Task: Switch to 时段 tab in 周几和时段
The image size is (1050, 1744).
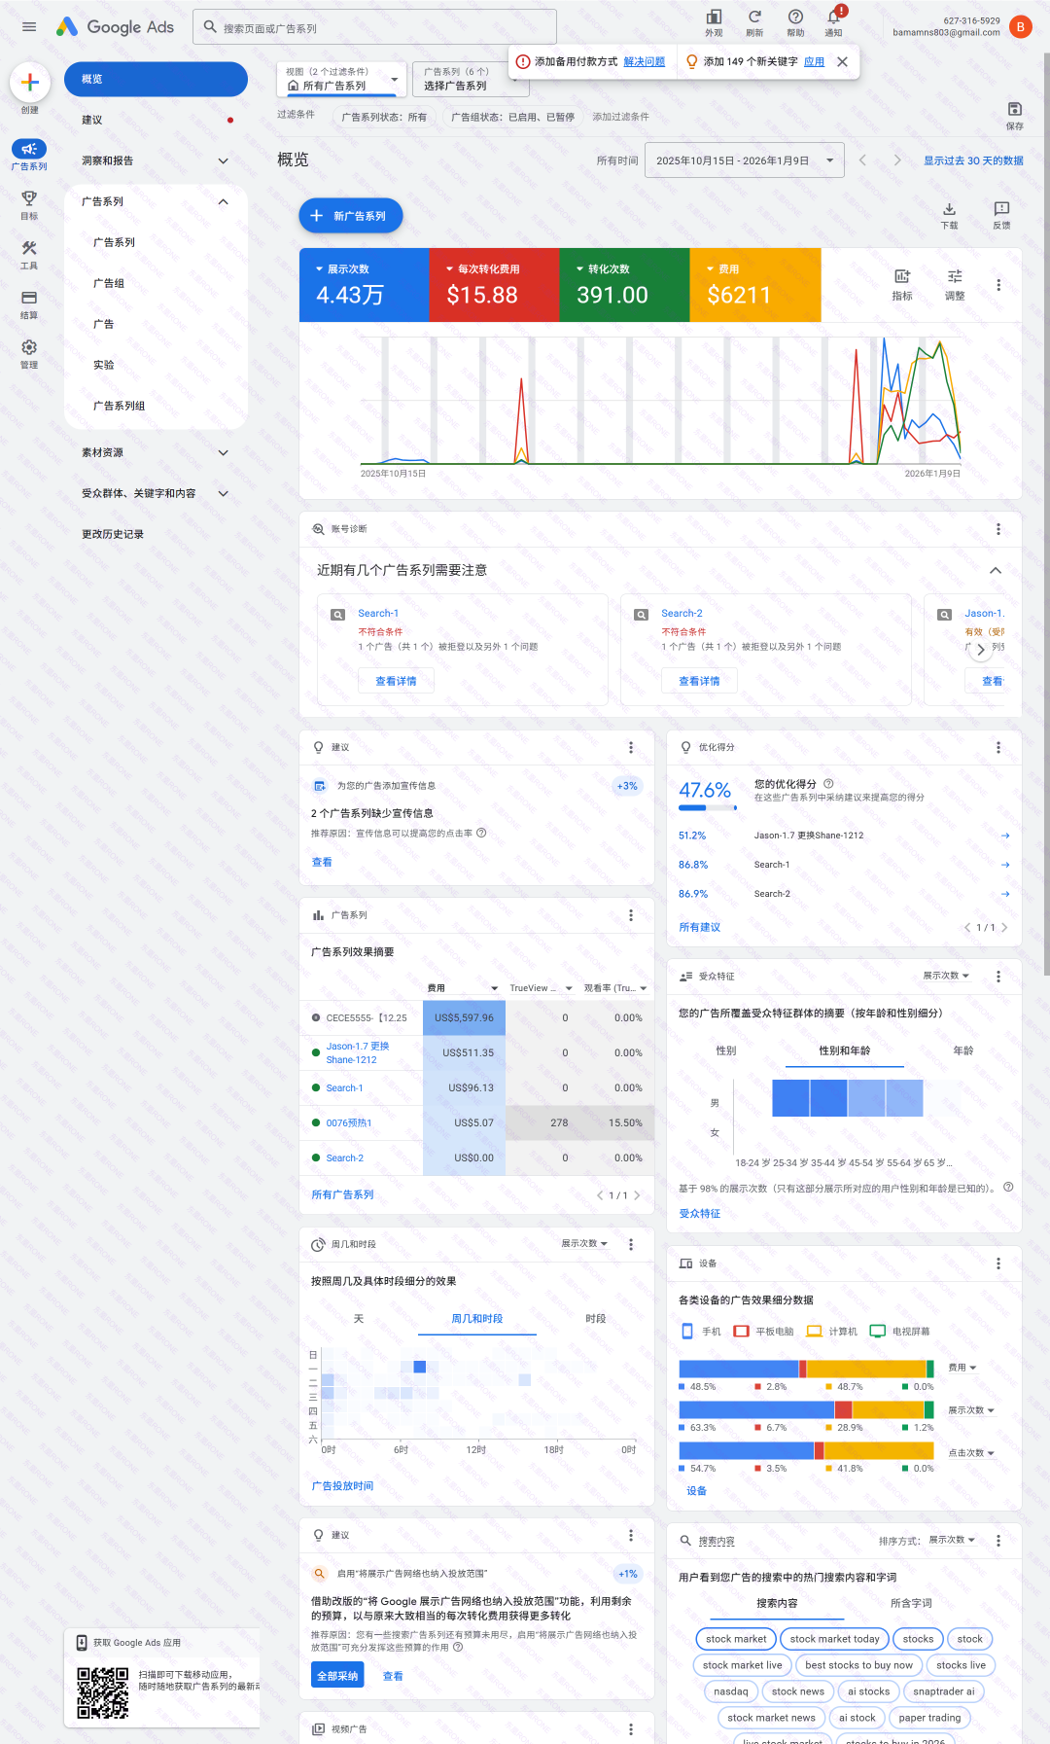Action: [x=596, y=1319]
